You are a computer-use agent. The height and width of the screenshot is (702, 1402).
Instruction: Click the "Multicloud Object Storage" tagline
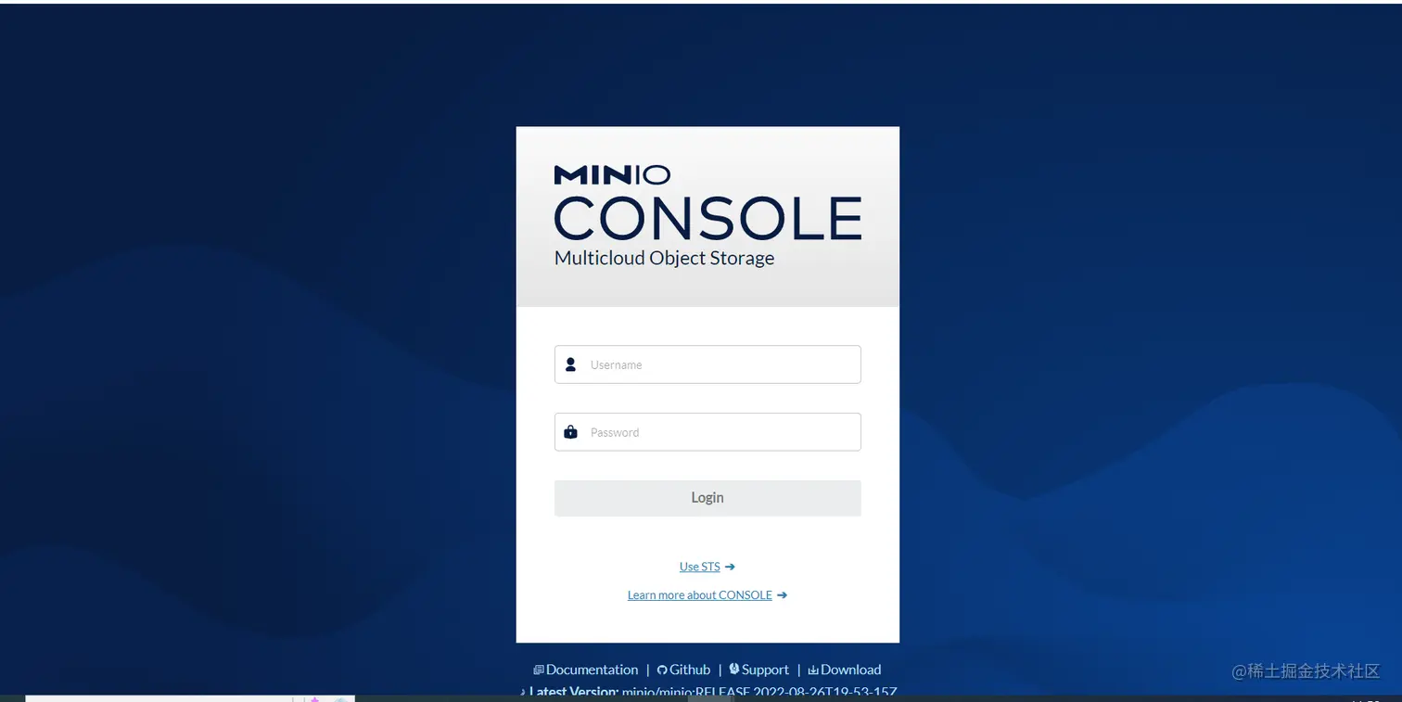tap(664, 258)
